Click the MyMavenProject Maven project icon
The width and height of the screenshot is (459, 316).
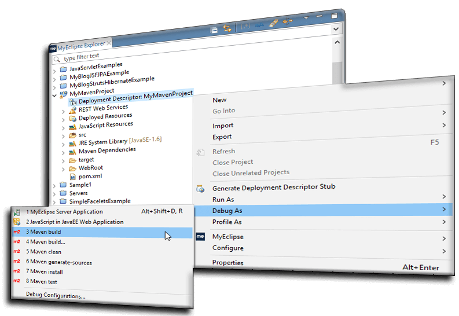coord(63,94)
